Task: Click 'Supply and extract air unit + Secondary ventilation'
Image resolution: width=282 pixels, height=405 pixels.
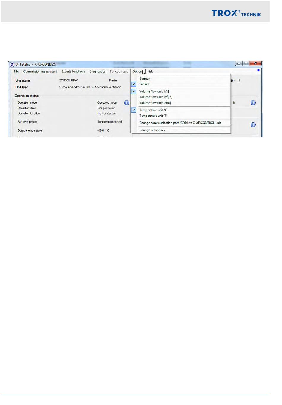Action: [90, 87]
